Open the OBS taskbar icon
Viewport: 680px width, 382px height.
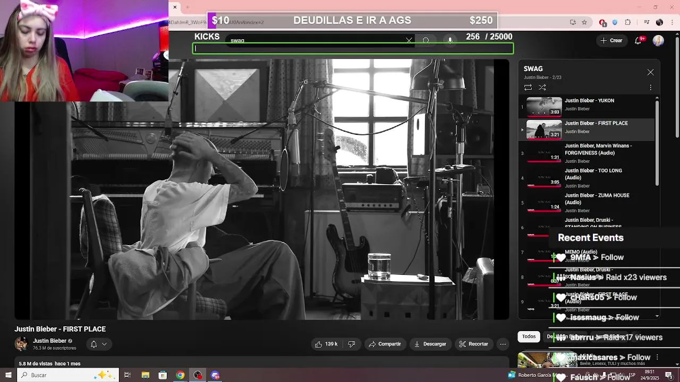point(198,375)
